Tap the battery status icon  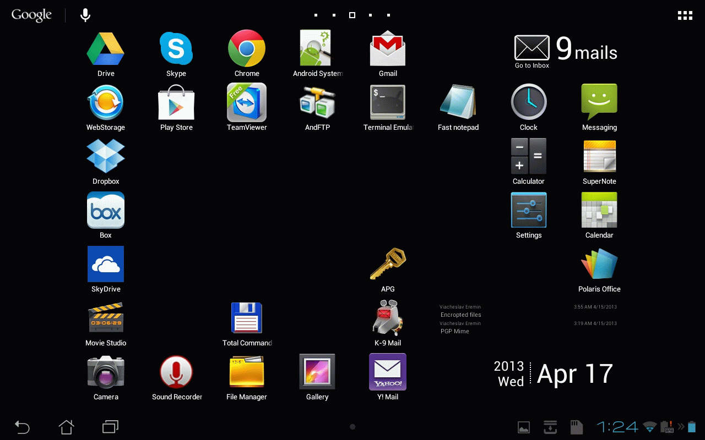(692, 427)
